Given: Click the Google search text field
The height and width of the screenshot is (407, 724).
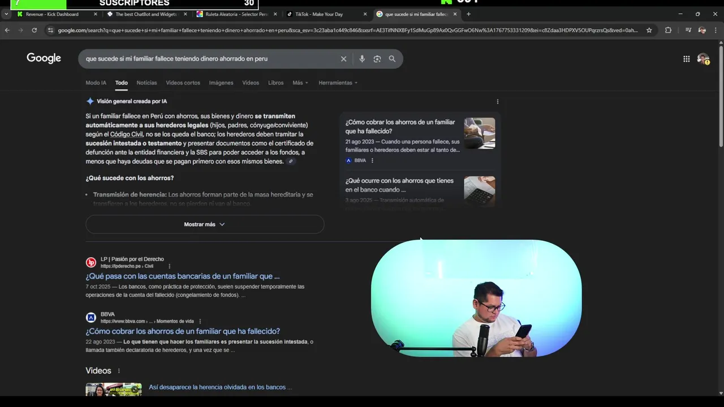Looking at the screenshot, I should click(x=209, y=59).
